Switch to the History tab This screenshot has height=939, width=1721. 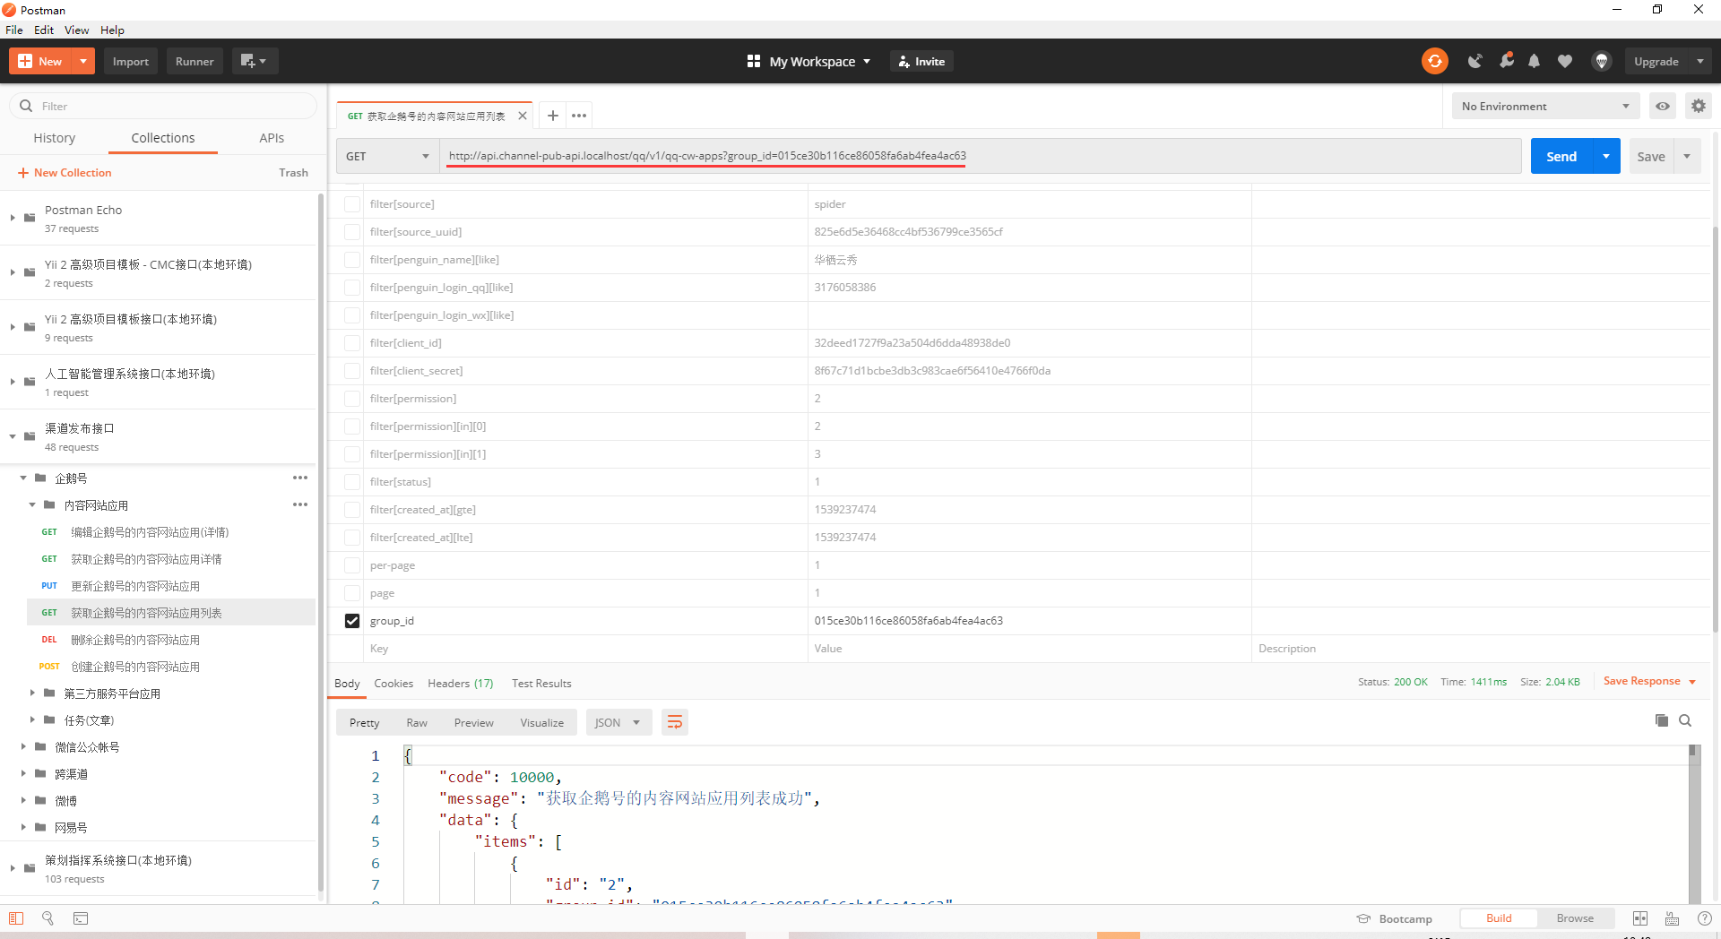coord(55,138)
